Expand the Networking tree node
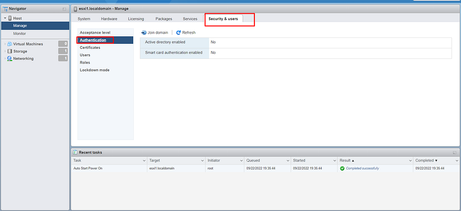Image resolution: width=461 pixels, height=211 pixels. click(5, 59)
